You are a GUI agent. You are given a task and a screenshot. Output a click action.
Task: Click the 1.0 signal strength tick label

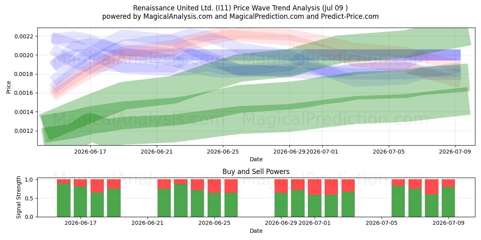(x=30, y=180)
